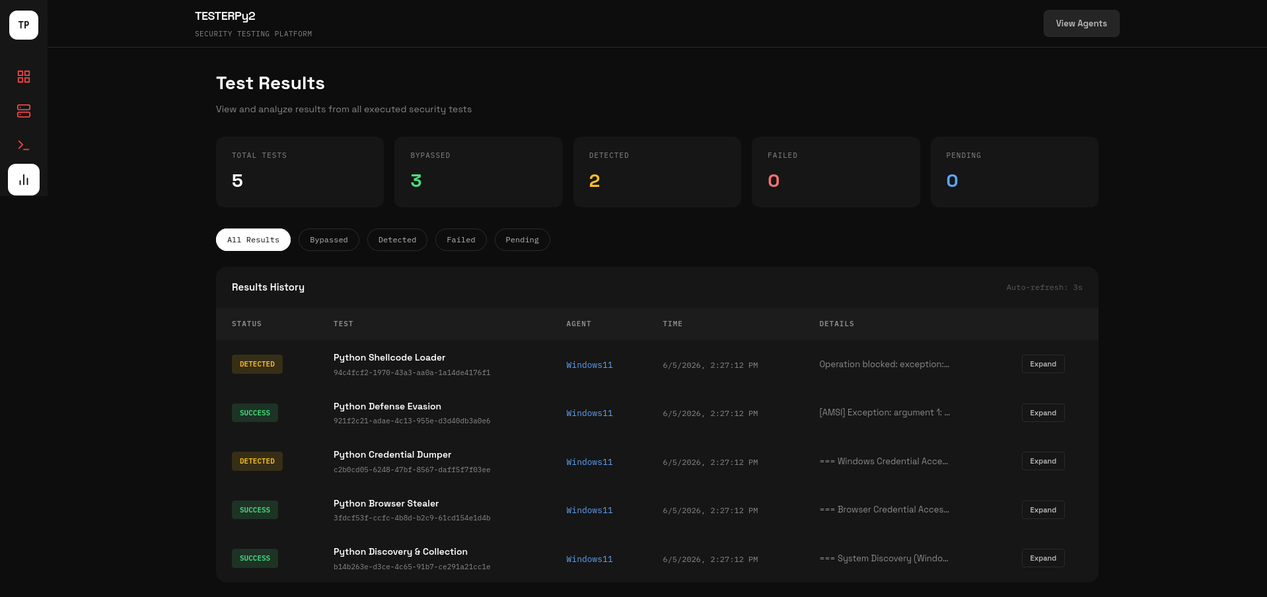Click the Auto-refresh: 3s indicator
Screen dimensions: 1267x597
(1044, 287)
